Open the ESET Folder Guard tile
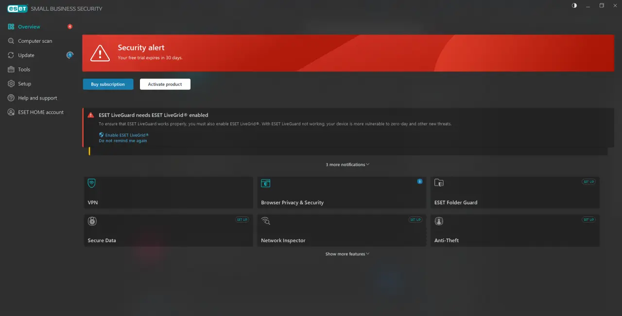Viewport: 622px width, 316px height. point(515,193)
